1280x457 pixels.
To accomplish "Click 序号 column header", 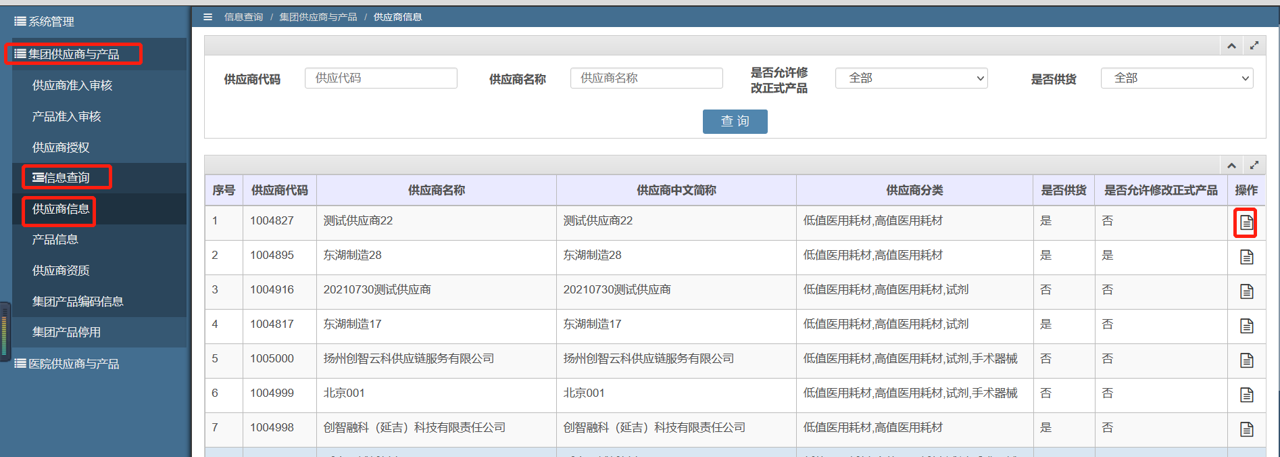I will (x=224, y=191).
